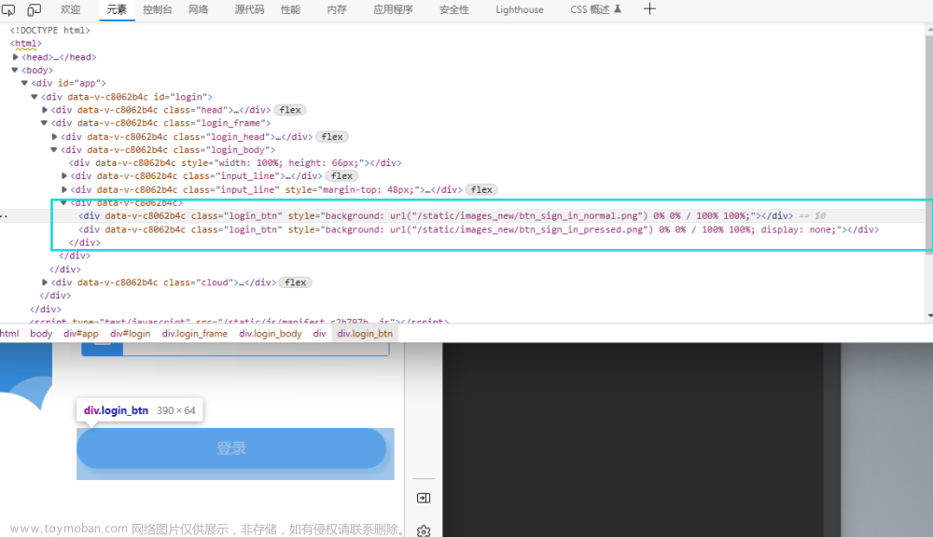This screenshot has height=537, width=933.
Task: Expand the div class="head" node
Action: [45, 109]
